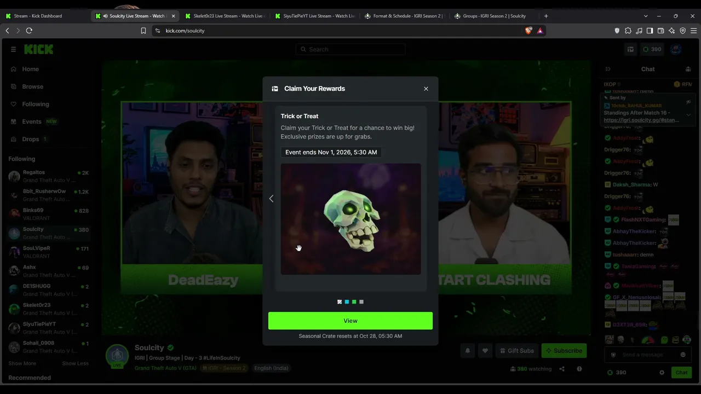This screenshot has width=701, height=394.
Task: Click the green Chat send button
Action: (681, 373)
